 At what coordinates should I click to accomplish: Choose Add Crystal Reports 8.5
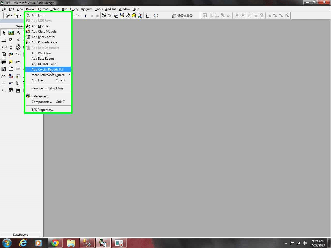(47, 69)
